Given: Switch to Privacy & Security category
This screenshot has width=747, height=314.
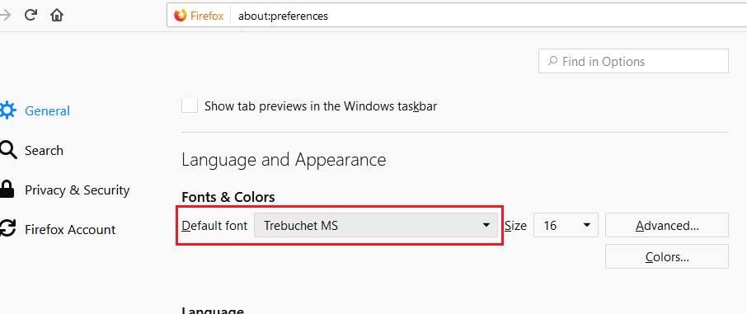Looking at the screenshot, I should tap(78, 190).
